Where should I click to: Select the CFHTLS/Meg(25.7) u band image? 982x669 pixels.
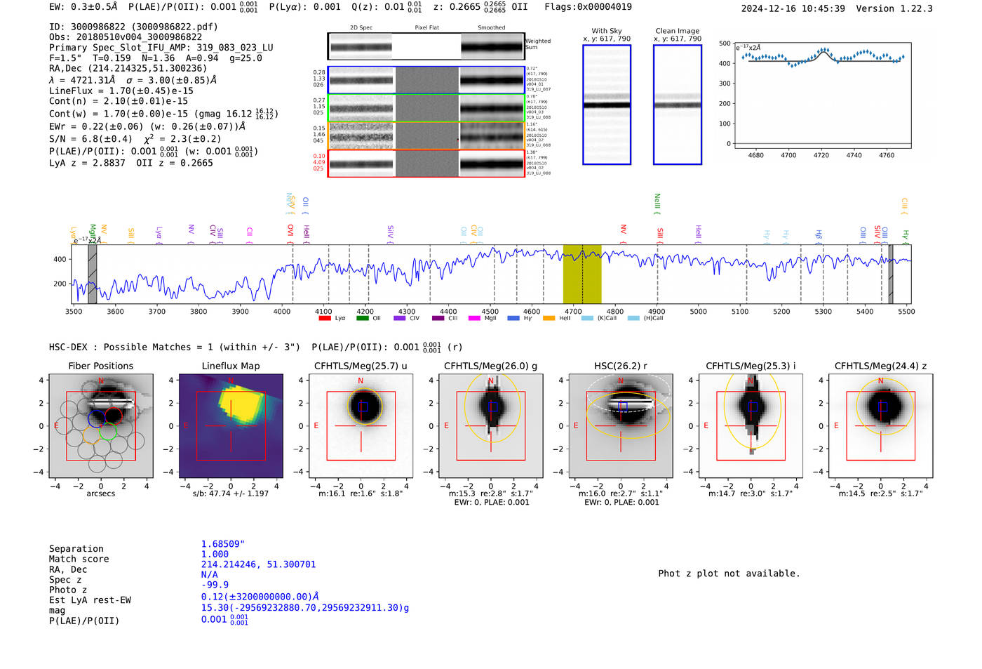pyautogui.click(x=361, y=425)
